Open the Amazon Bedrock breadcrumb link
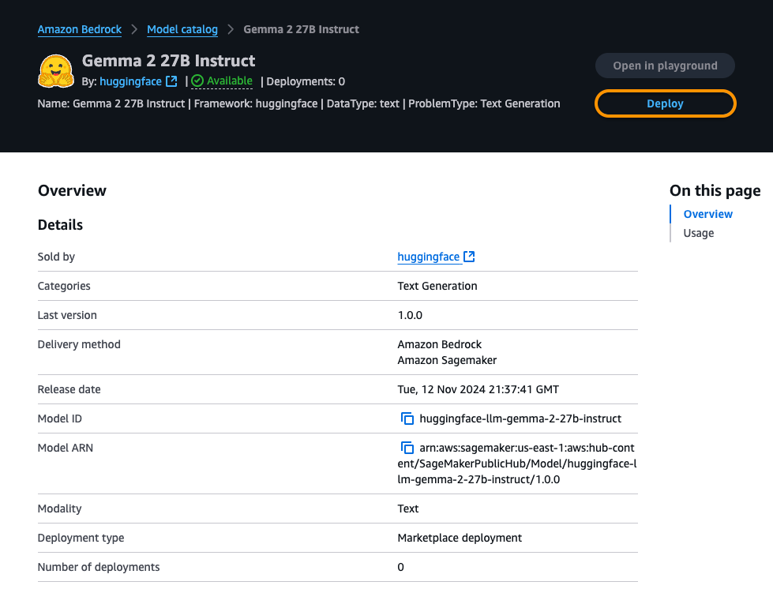The height and width of the screenshot is (608, 773). (80, 29)
